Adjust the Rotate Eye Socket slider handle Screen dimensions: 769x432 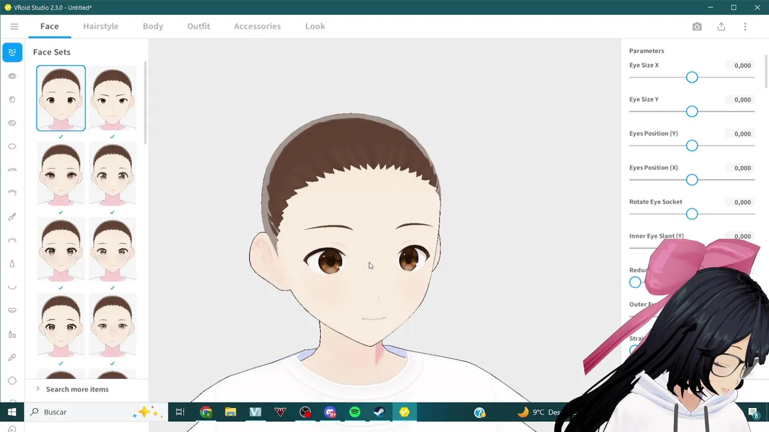(692, 214)
